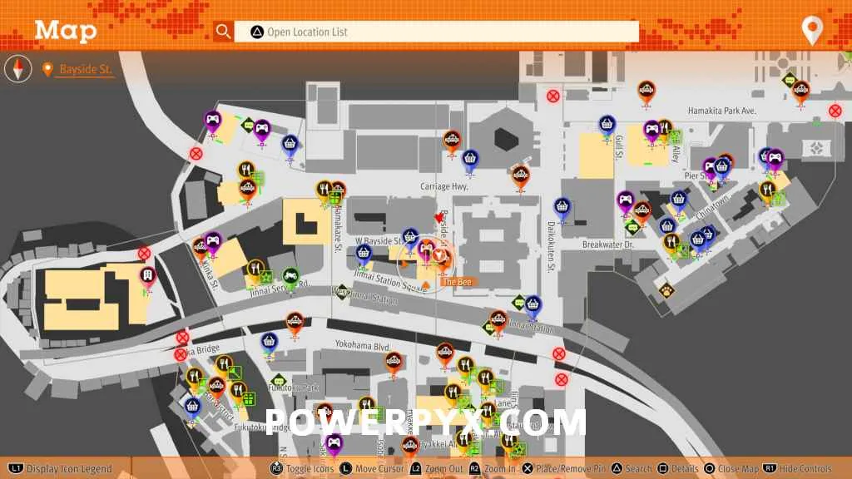
Task: Select the motorcycle pin on Jinnai Service Rd.
Action: pyautogui.click(x=290, y=274)
